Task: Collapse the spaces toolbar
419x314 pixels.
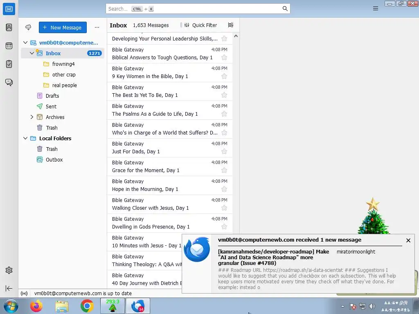Action: click(x=9, y=288)
